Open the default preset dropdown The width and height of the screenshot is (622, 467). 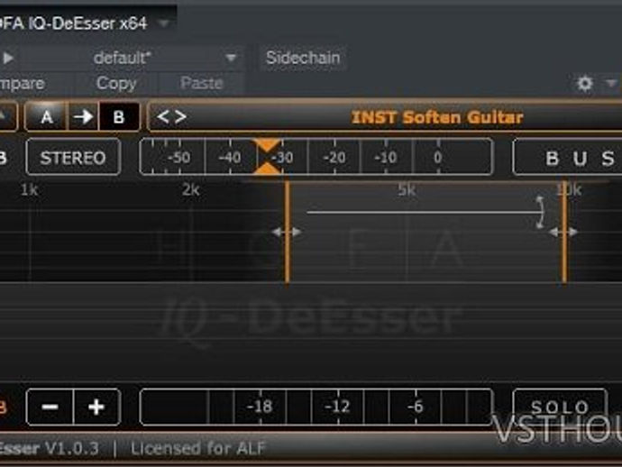pyautogui.click(x=231, y=59)
